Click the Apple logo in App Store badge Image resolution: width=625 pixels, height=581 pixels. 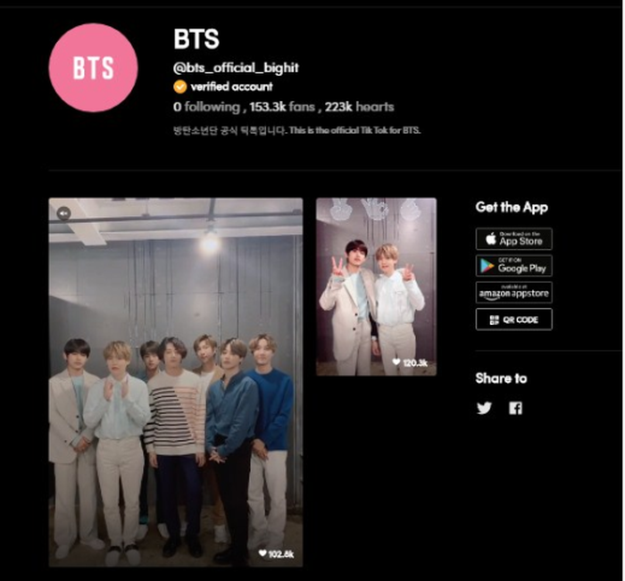491,238
